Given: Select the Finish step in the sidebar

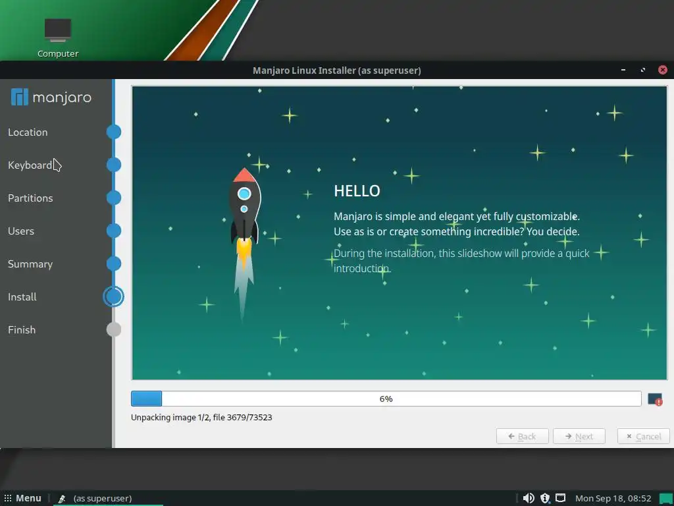Looking at the screenshot, I should [22, 329].
